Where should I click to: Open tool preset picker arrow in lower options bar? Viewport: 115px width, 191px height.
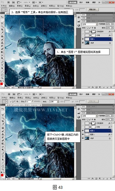pyautogui.click(x=7, y=101)
